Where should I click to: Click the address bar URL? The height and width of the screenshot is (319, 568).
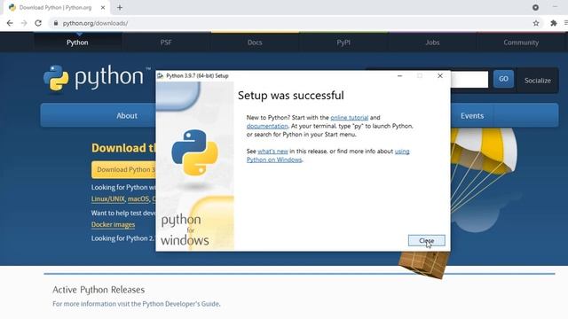pos(95,23)
